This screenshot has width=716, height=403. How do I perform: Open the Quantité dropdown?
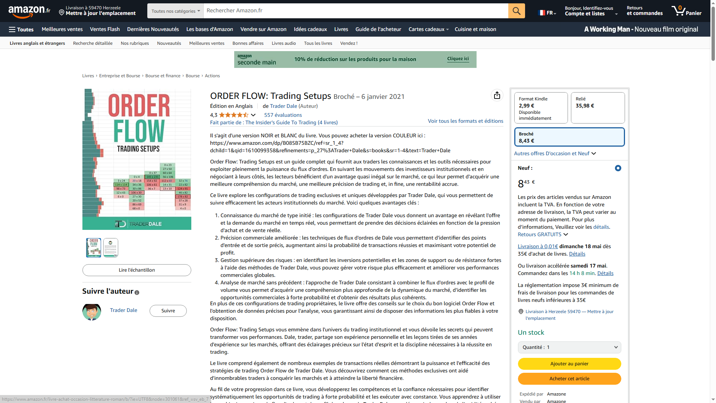coord(569,347)
